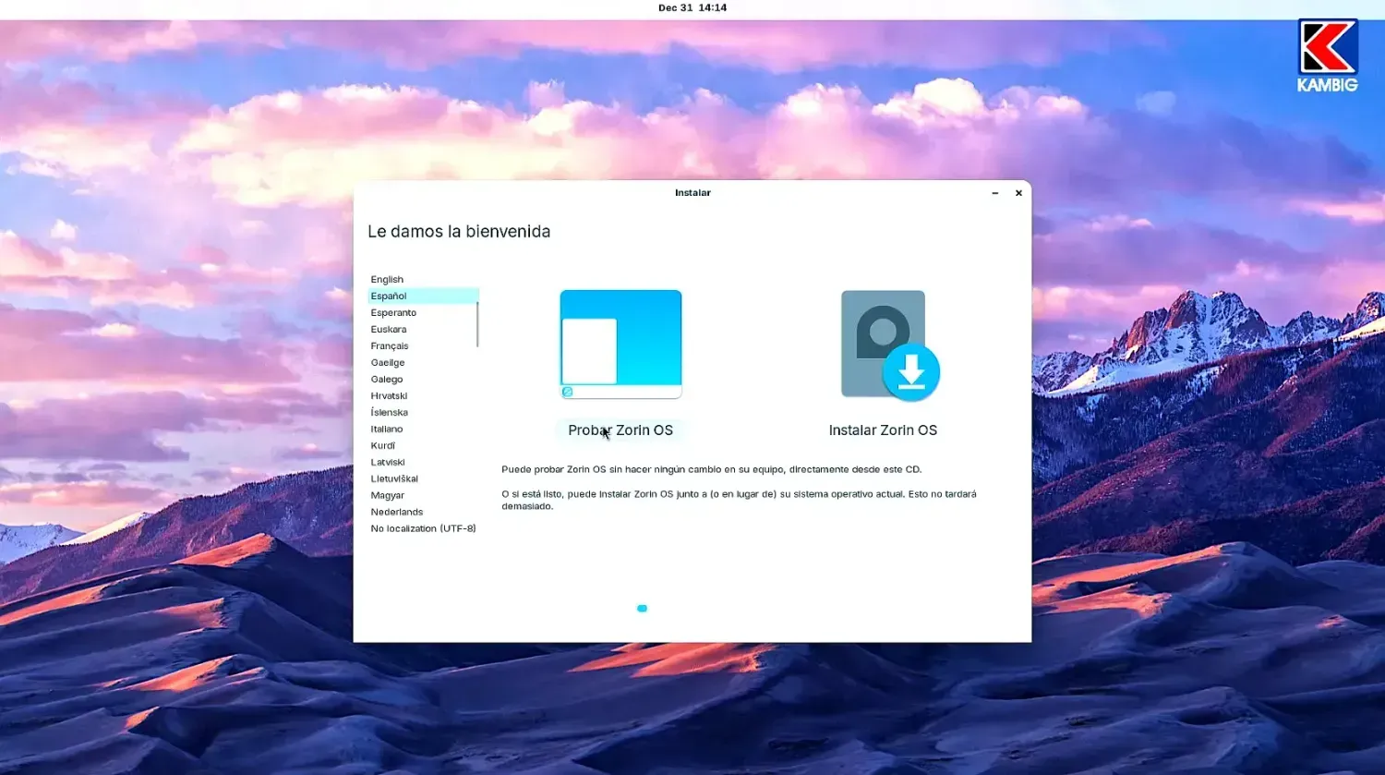Image resolution: width=1385 pixels, height=775 pixels.
Task: Select Français in the language list
Action: tap(389, 345)
